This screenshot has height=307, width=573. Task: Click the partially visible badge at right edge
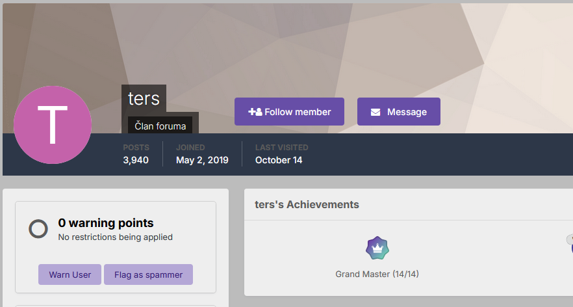pos(569,246)
